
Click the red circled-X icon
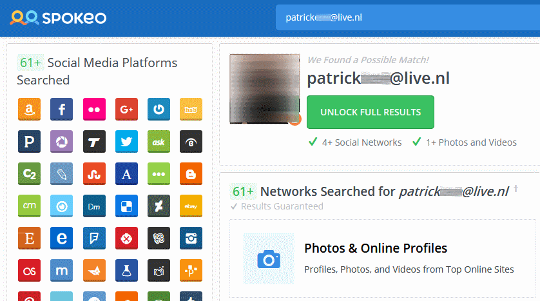click(x=126, y=238)
